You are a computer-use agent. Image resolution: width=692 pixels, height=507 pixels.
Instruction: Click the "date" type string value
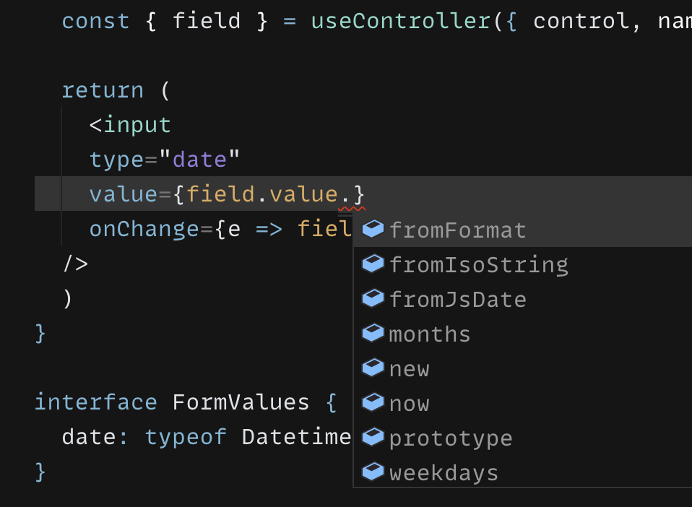pos(199,159)
